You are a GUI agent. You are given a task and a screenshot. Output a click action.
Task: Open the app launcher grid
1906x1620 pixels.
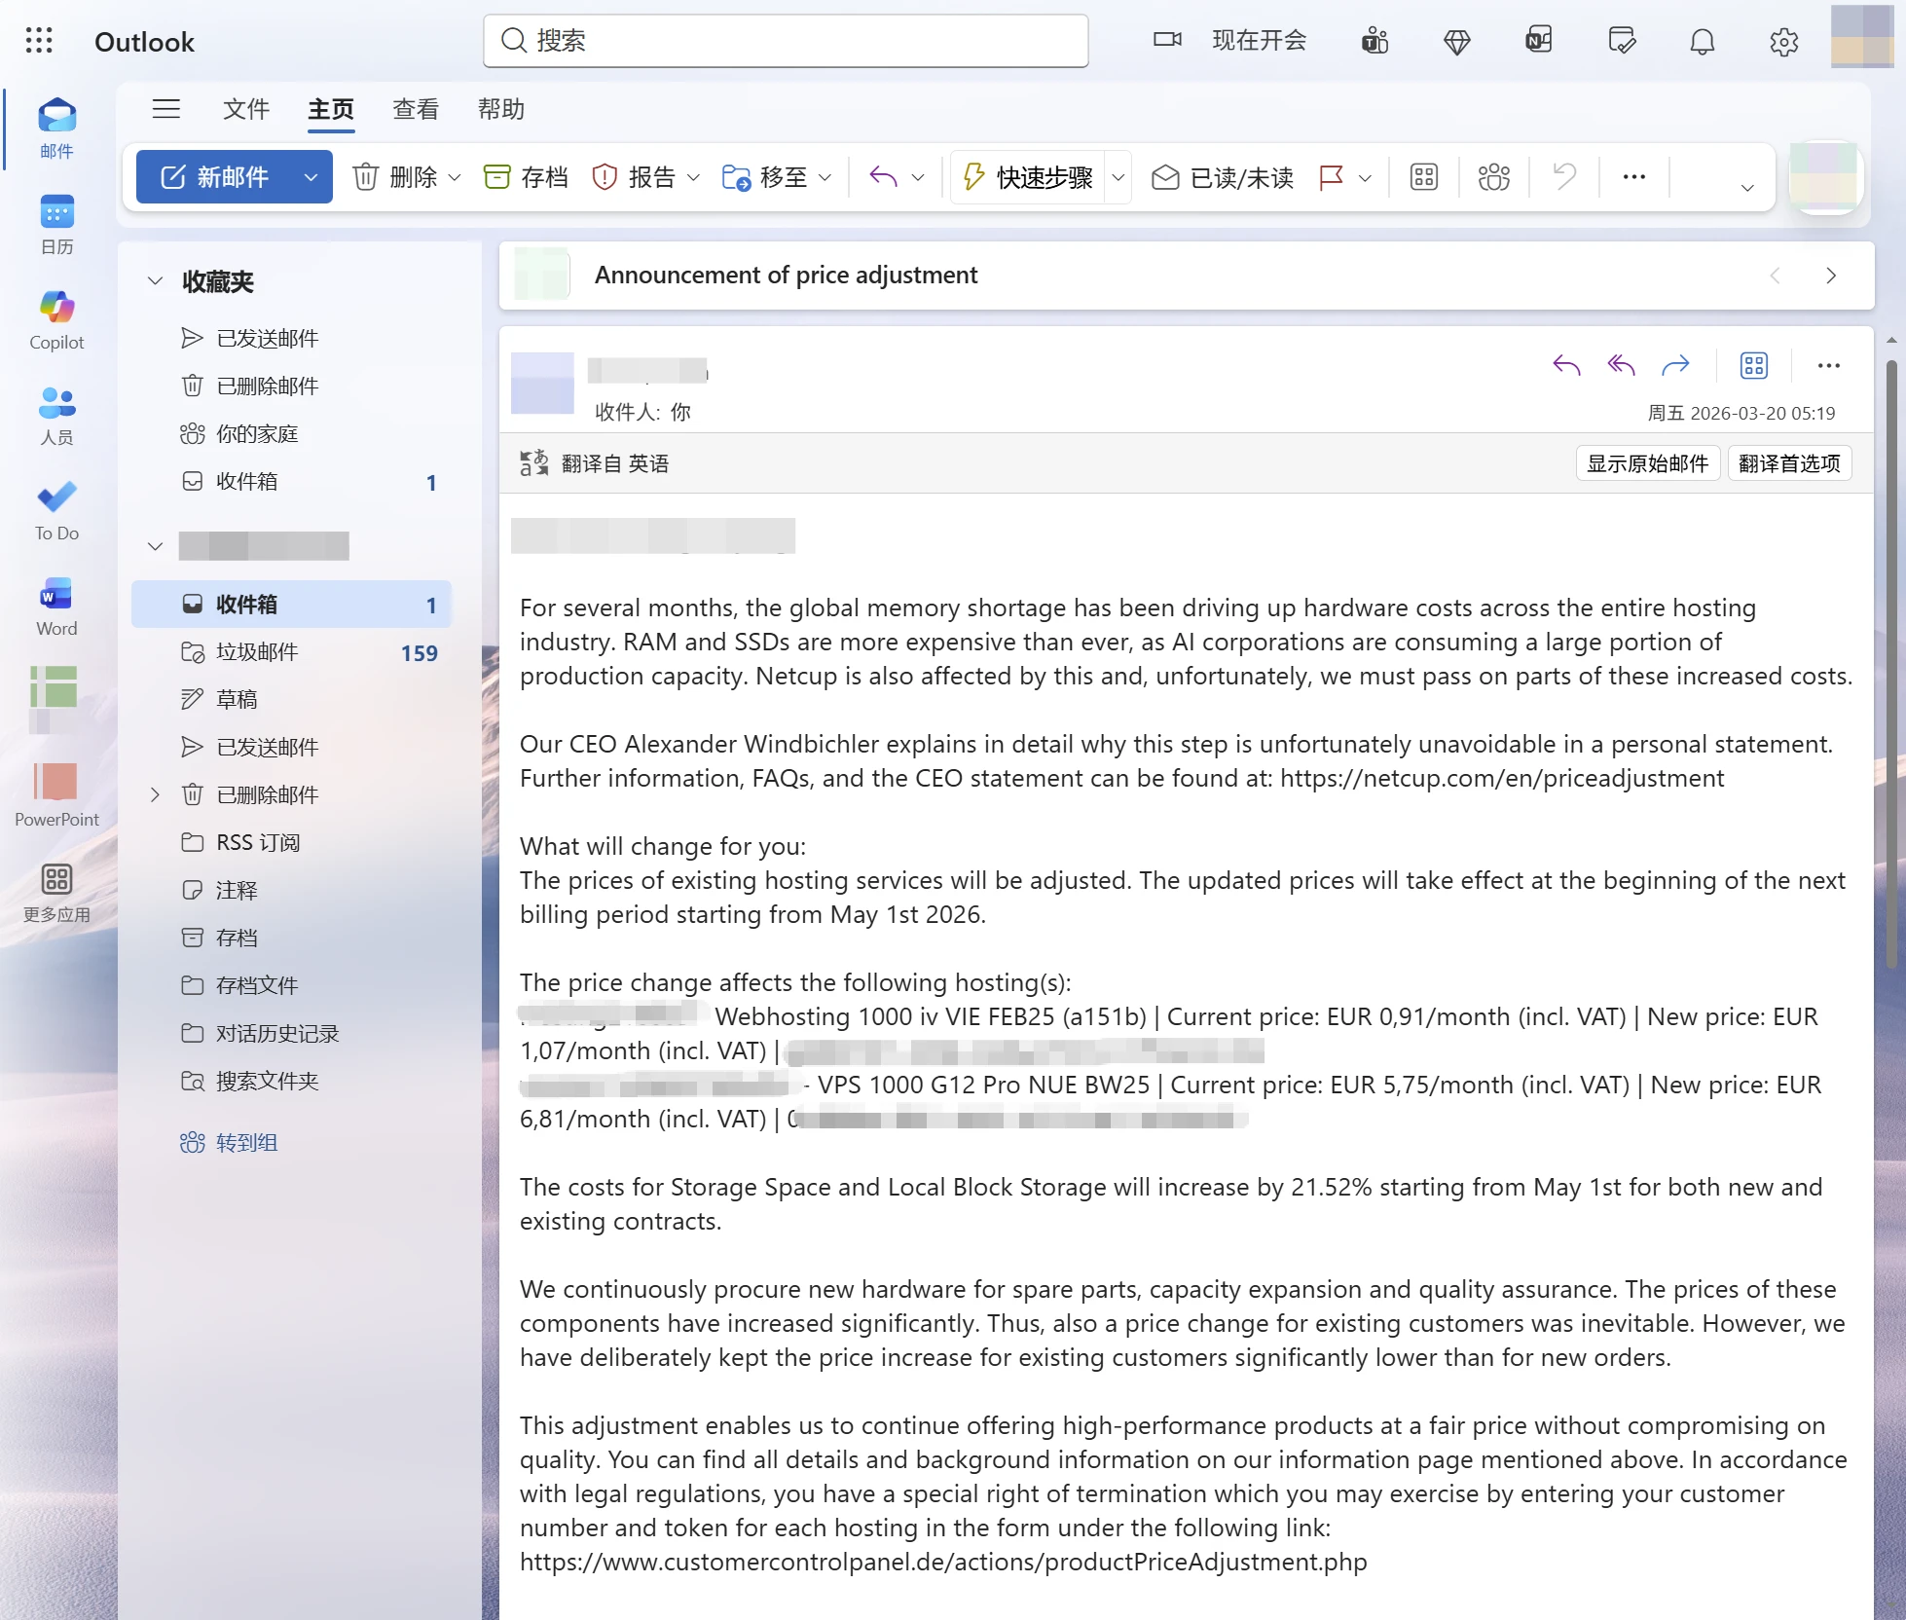39,41
